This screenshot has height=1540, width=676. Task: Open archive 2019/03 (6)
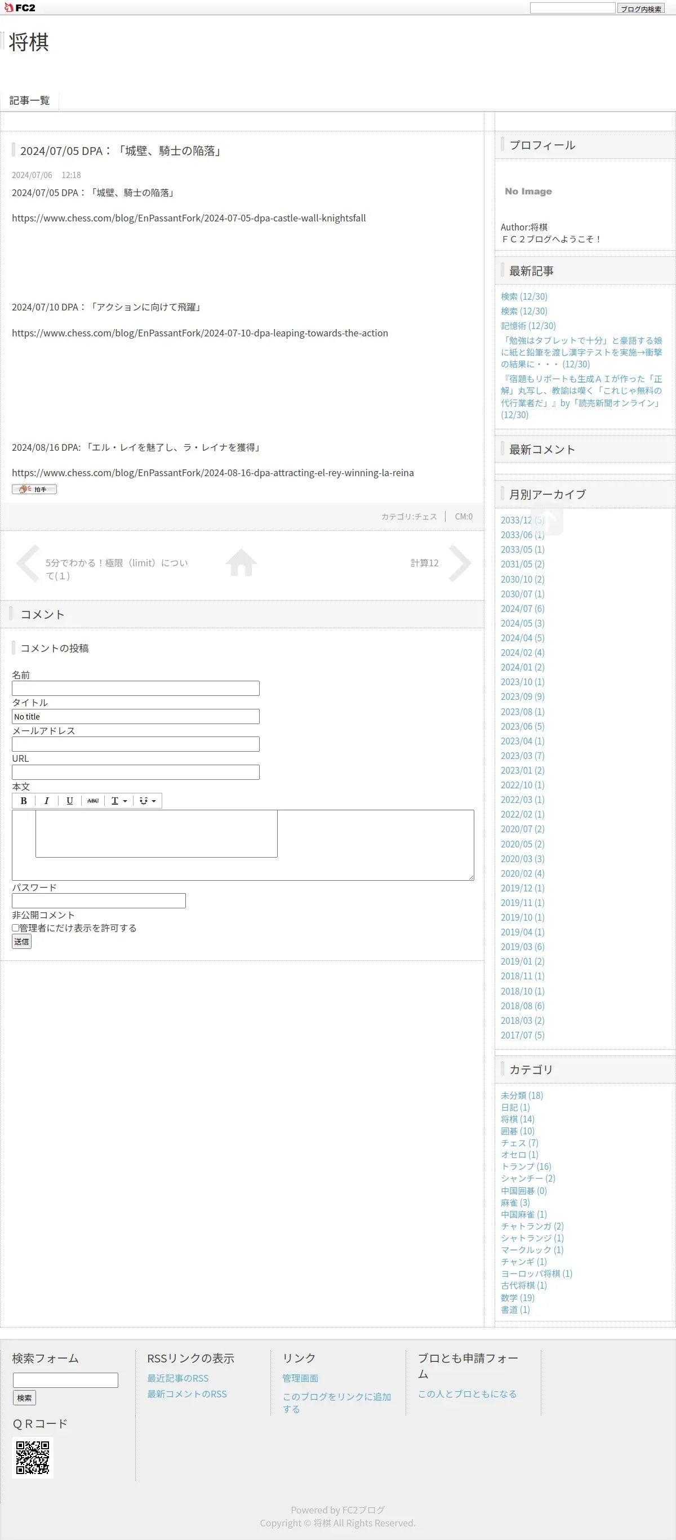522,946
